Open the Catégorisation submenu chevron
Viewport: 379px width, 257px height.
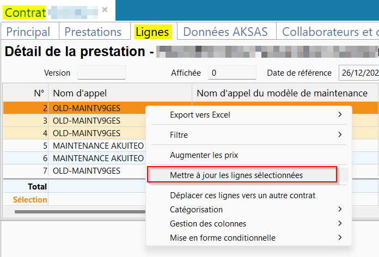(340, 210)
